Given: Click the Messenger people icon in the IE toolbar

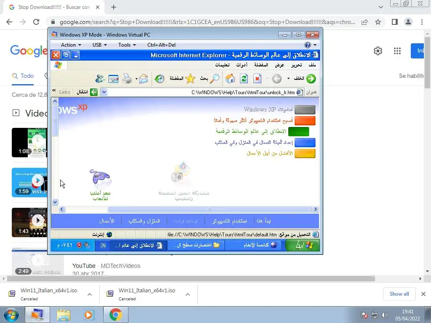Looking at the screenshot, I should pos(100,79).
